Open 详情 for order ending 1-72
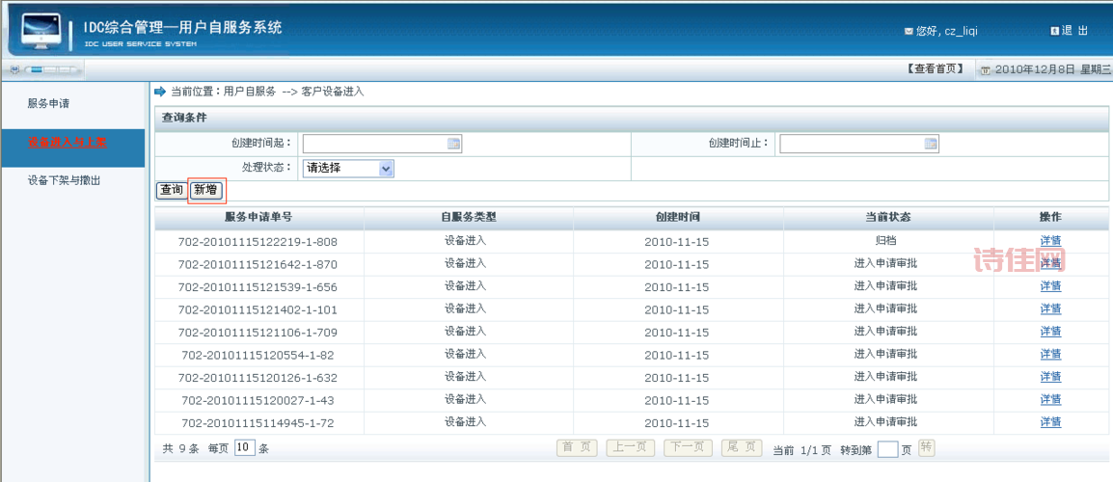Screen dimensions: 1113x482 (x=1050, y=422)
